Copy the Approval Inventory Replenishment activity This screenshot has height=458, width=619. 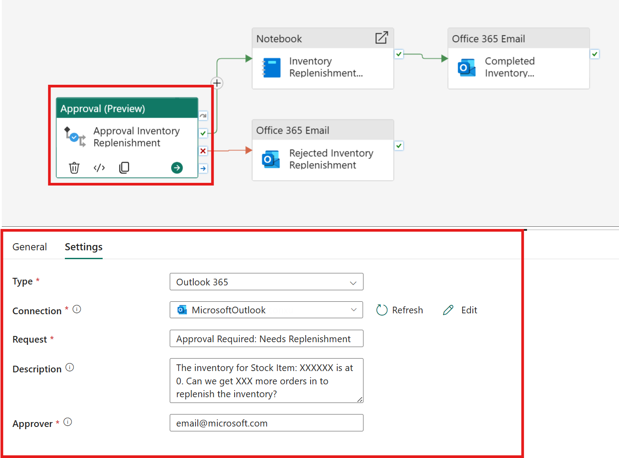click(x=124, y=168)
